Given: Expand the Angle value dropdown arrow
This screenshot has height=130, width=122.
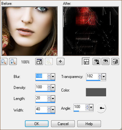Looking at the screenshot, I should (x=91, y=107).
